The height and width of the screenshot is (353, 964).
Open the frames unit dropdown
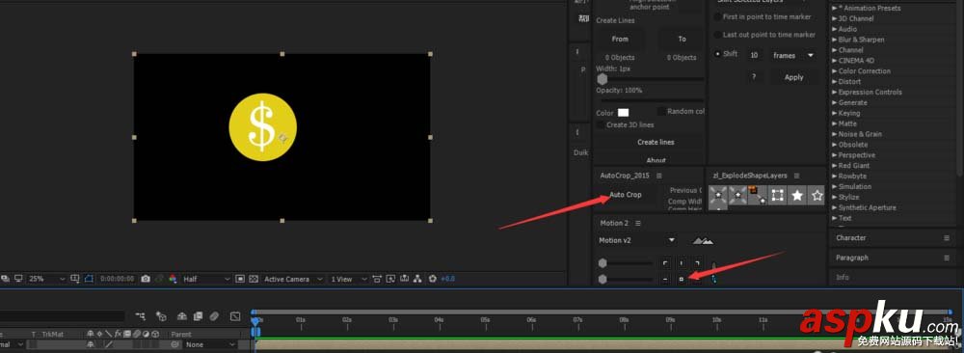793,55
